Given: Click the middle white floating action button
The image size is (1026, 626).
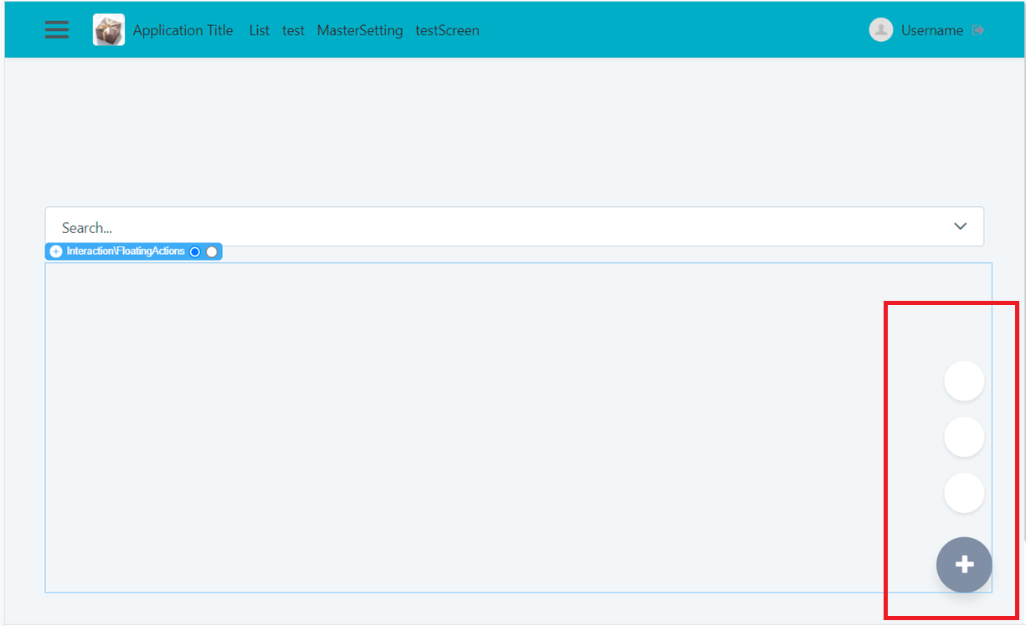Looking at the screenshot, I should tap(964, 437).
